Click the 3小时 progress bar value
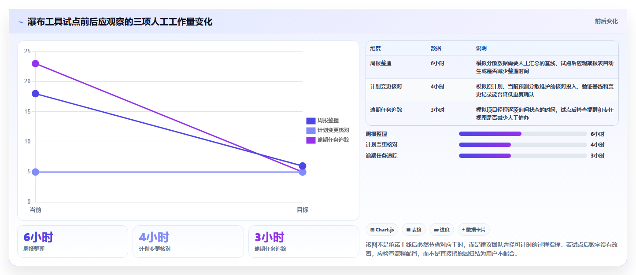The width and height of the screenshot is (636, 275). [598, 156]
